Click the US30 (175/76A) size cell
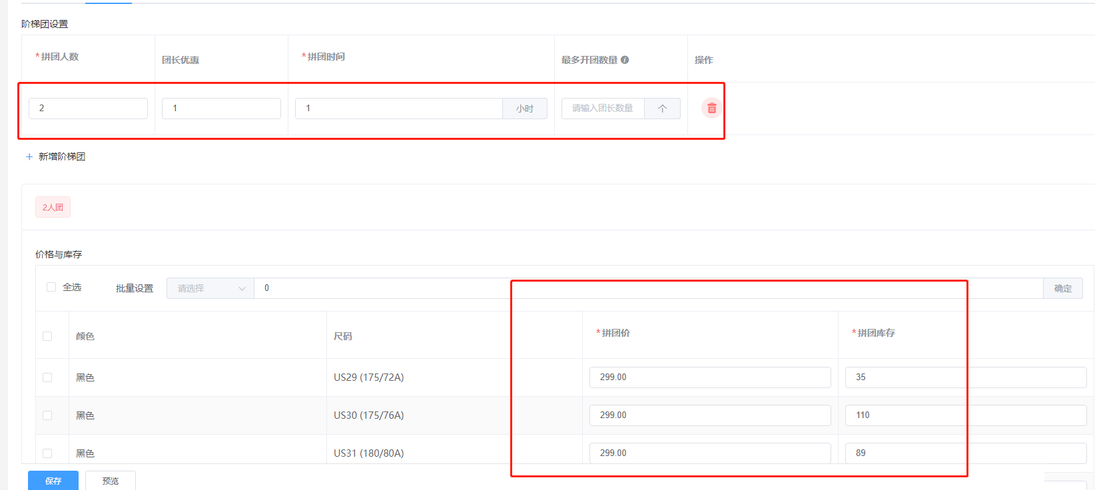The image size is (1095, 490). coord(369,415)
